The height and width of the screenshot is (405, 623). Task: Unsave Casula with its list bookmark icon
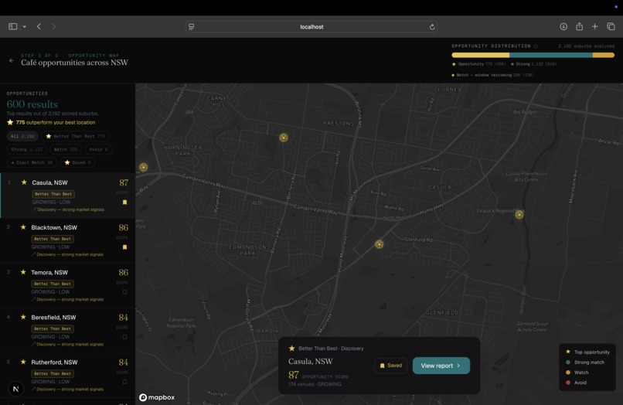click(x=124, y=202)
